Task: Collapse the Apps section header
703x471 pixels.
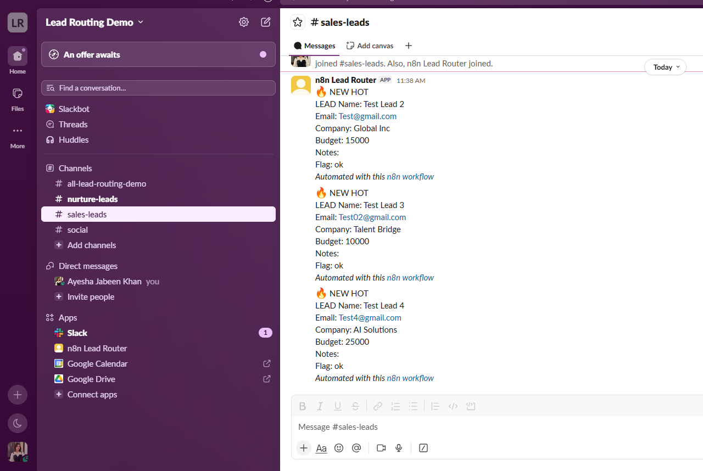Action: coord(68,317)
